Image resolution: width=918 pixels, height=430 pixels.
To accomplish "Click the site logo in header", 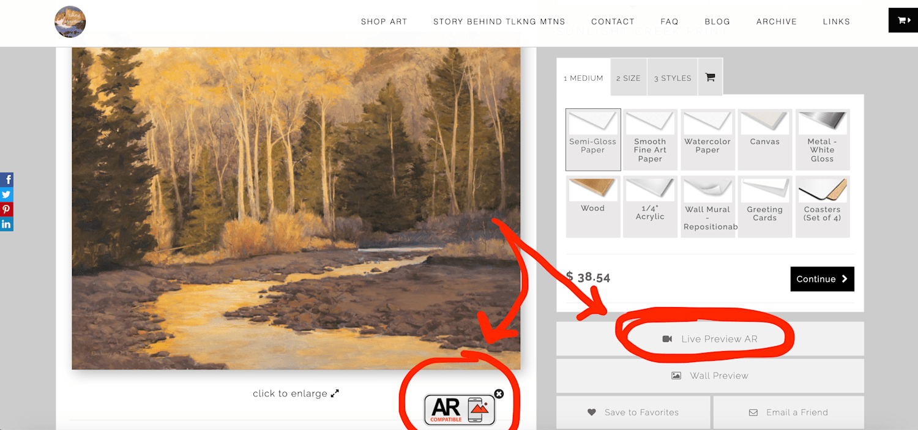I will click(x=70, y=22).
